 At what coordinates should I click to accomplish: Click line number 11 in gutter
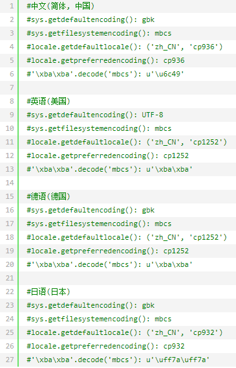(10, 142)
